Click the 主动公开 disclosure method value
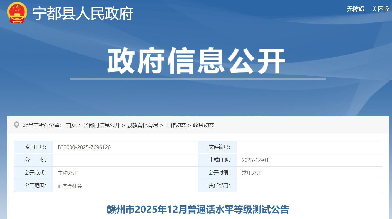This screenshot has width=392, height=219. pyautogui.click(x=68, y=173)
